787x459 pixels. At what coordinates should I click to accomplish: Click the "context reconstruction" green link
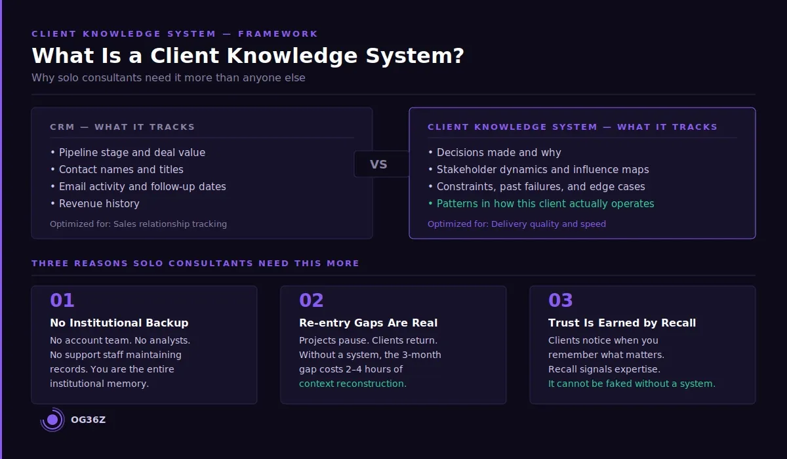(352, 383)
